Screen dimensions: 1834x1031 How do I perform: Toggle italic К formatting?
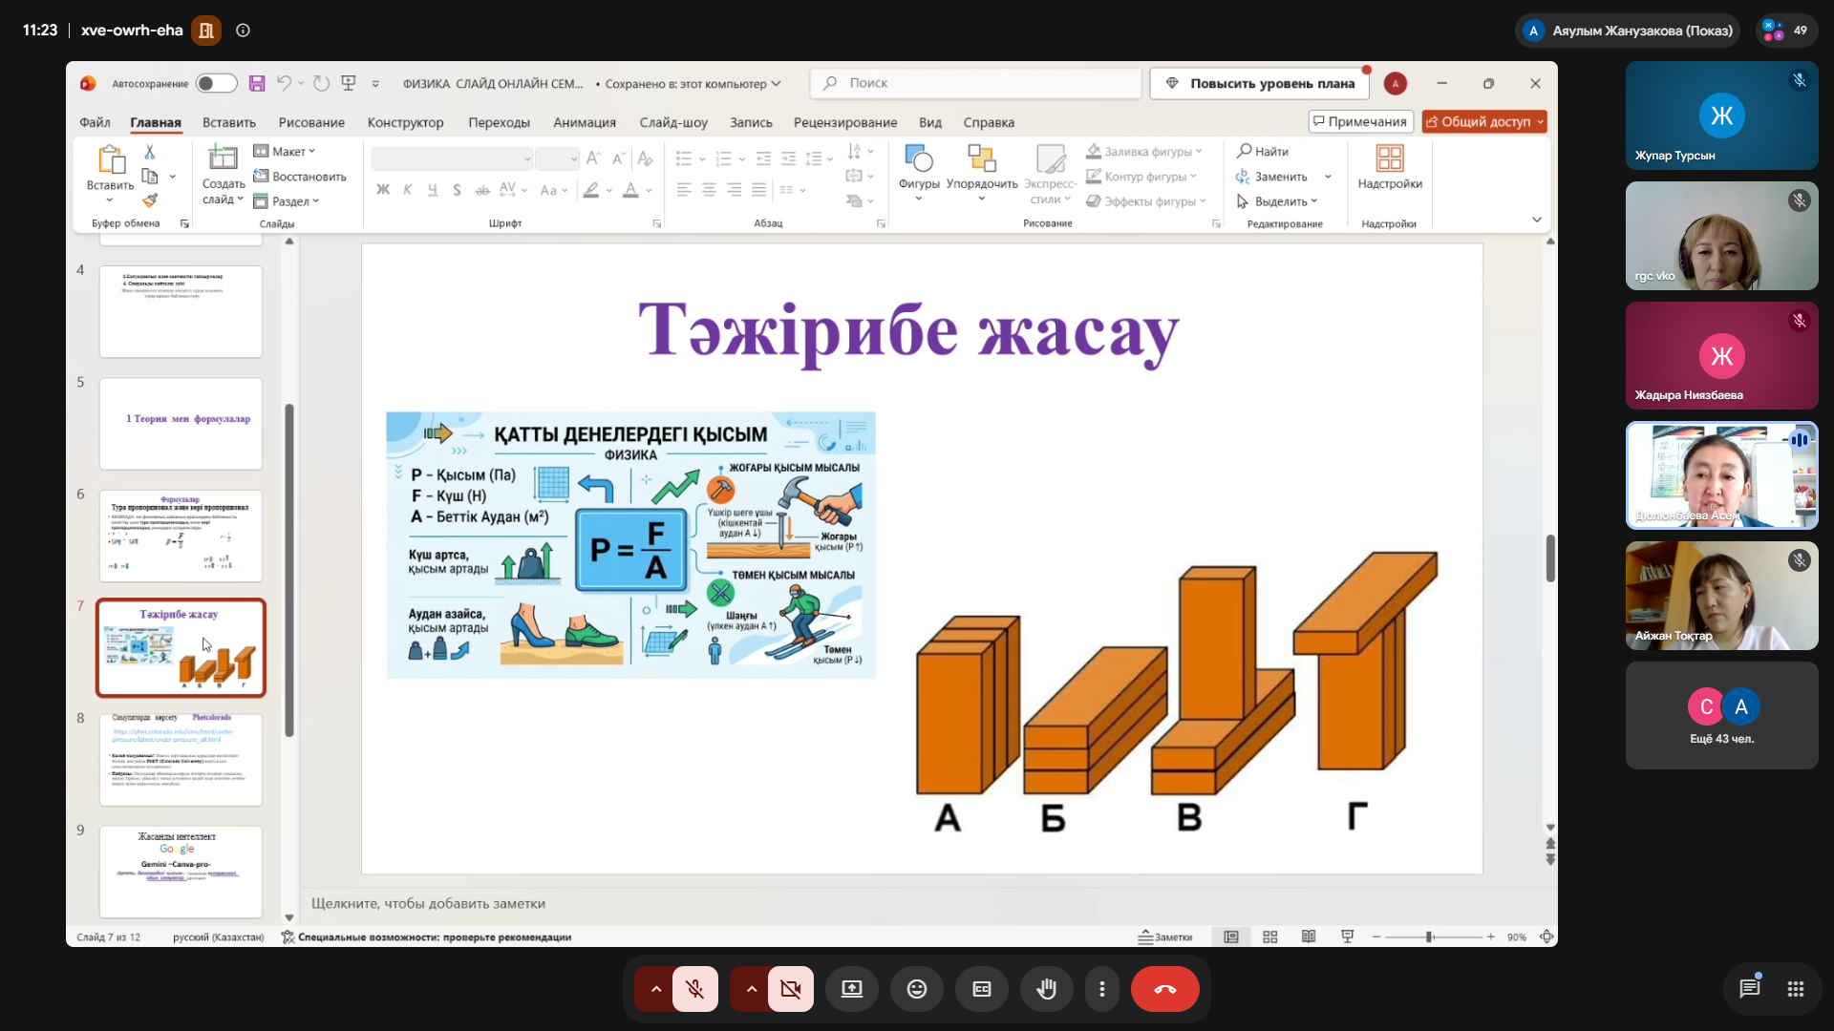(x=408, y=190)
